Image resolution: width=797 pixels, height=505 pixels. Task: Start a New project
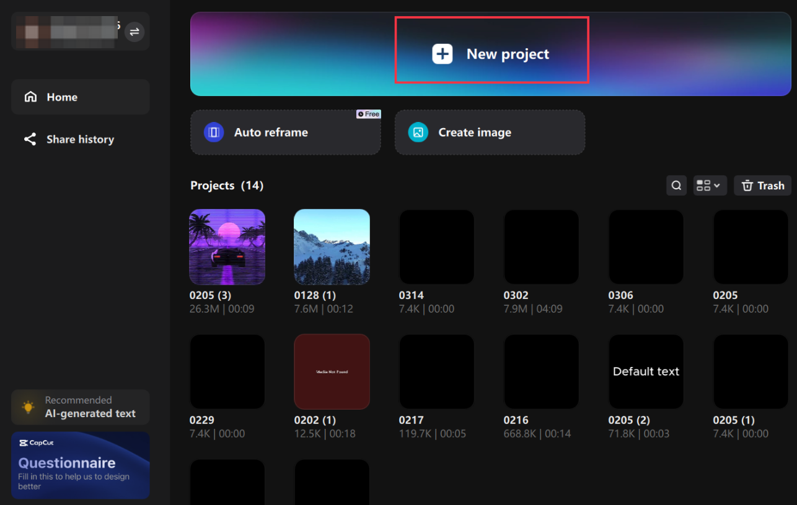pyautogui.click(x=491, y=54)
